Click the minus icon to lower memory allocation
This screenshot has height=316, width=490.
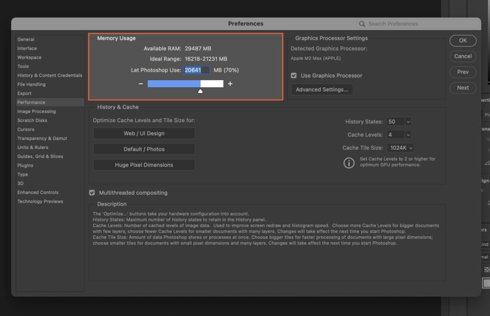(141, 83)
